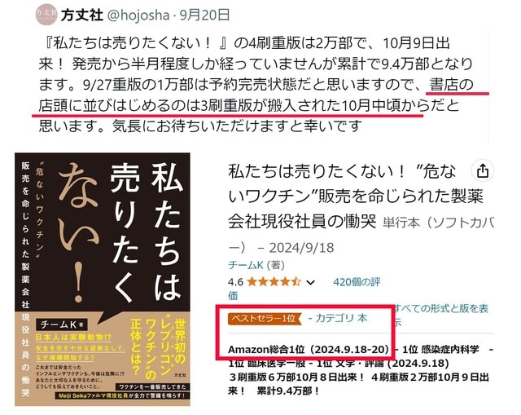Open the 420個の評価 reviews link
The image size is (521, 415).
[x=357, y=282]
